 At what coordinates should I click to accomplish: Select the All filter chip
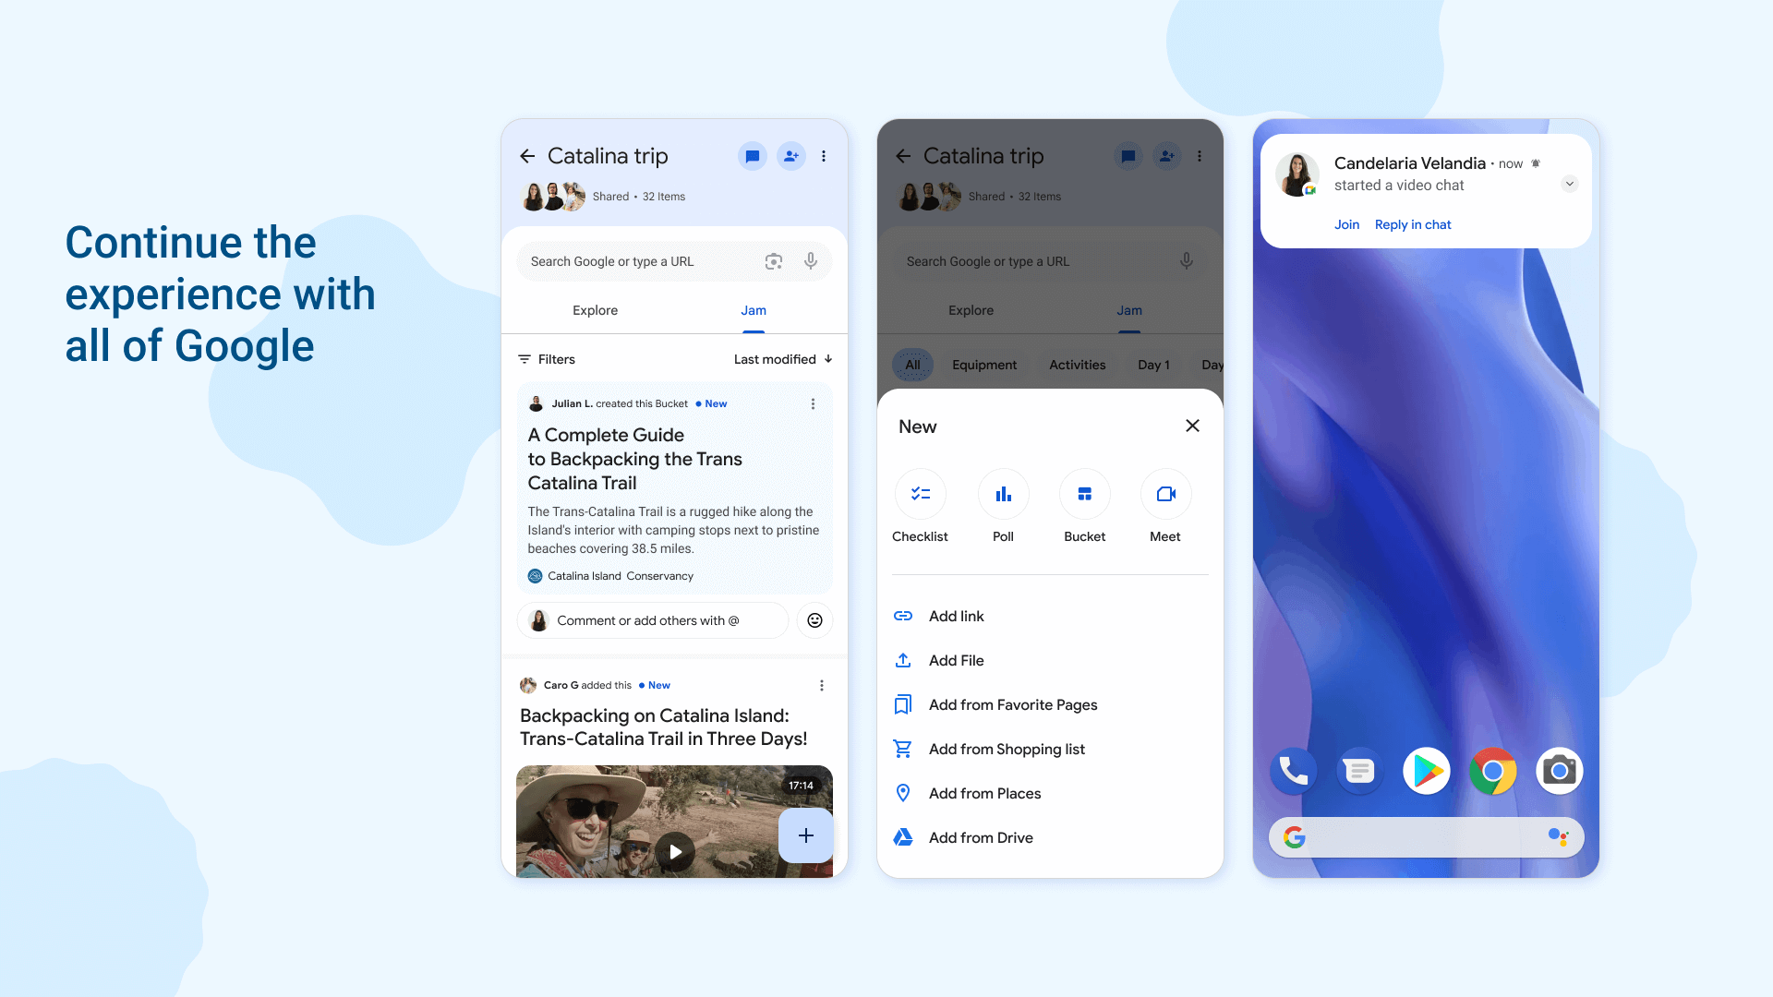914,364
